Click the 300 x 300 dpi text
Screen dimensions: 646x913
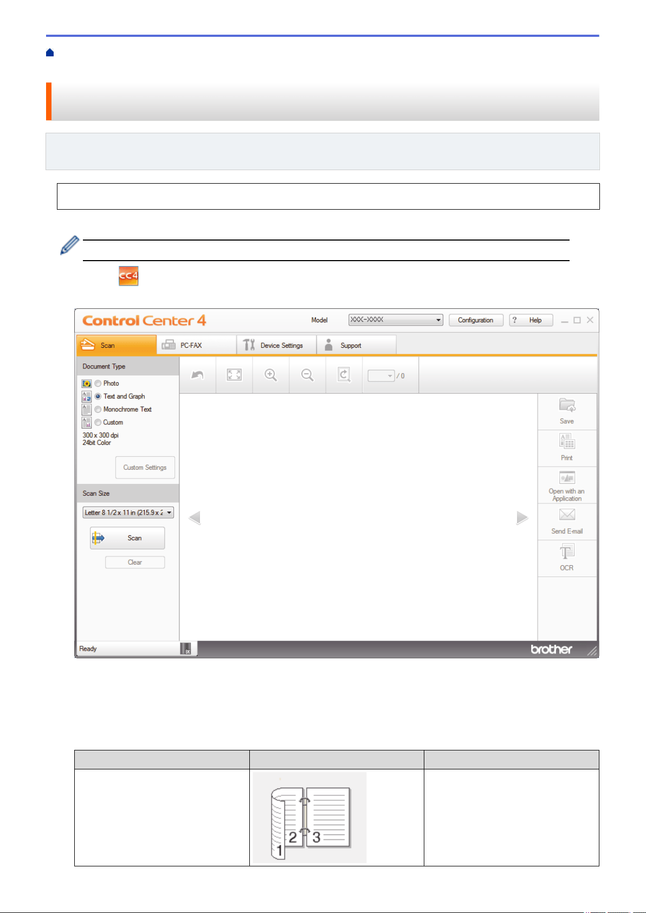point(100,435)
